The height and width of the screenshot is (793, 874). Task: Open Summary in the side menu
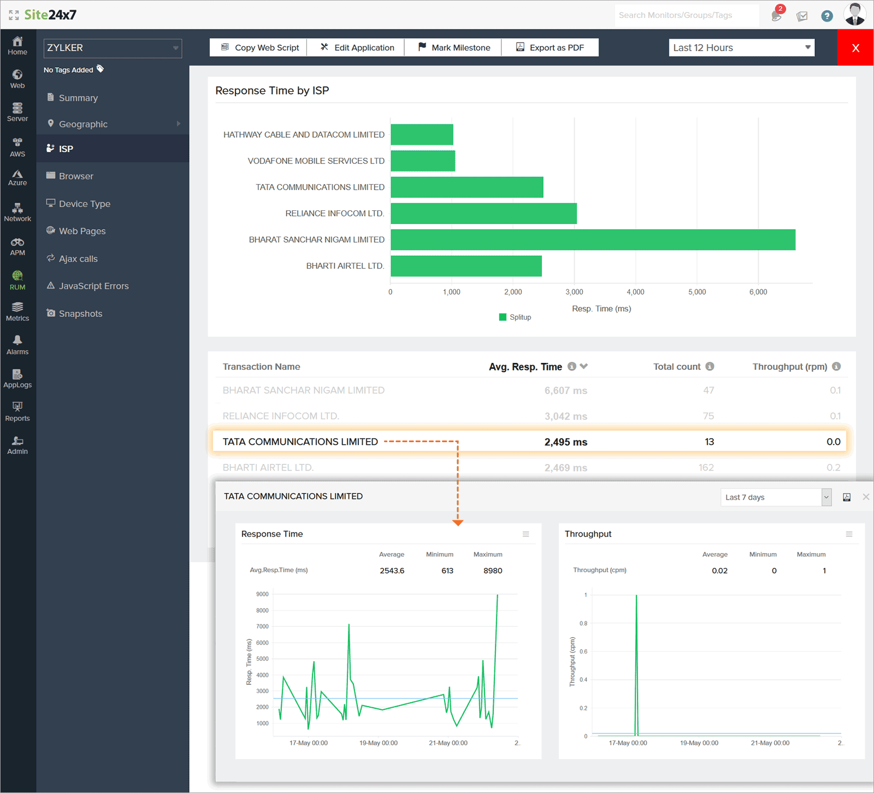point(78,98)
